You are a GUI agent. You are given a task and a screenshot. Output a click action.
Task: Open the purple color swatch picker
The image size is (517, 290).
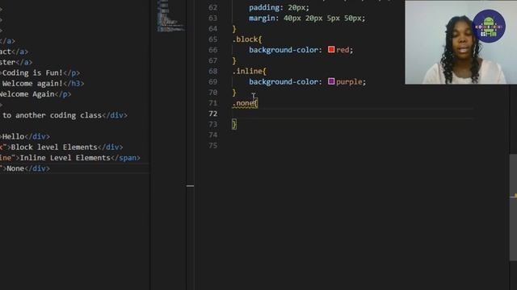click(x=331, y=81)
